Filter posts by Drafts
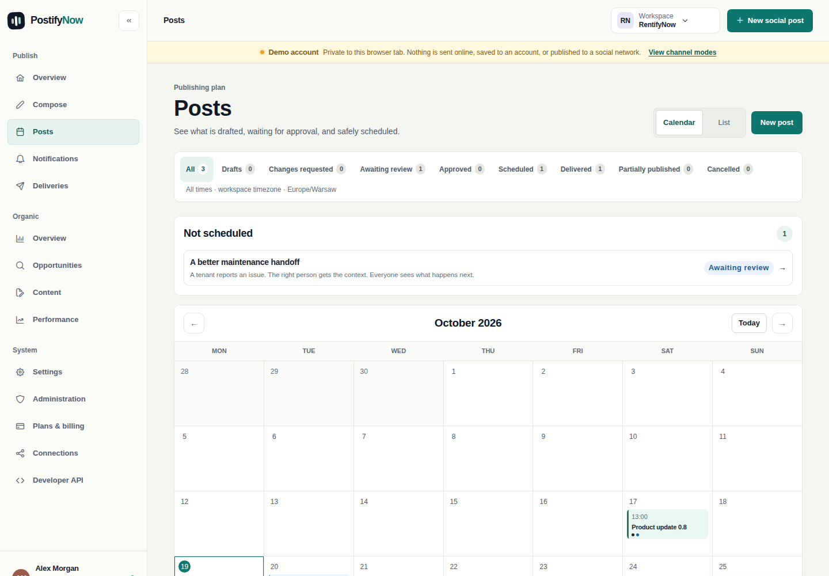The width and height of the screenshot is (829, 576). pyautogui.click(x=238, y=169)
